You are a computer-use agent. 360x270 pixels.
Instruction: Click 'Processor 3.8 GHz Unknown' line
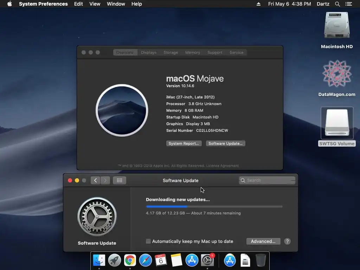point(194,104)
